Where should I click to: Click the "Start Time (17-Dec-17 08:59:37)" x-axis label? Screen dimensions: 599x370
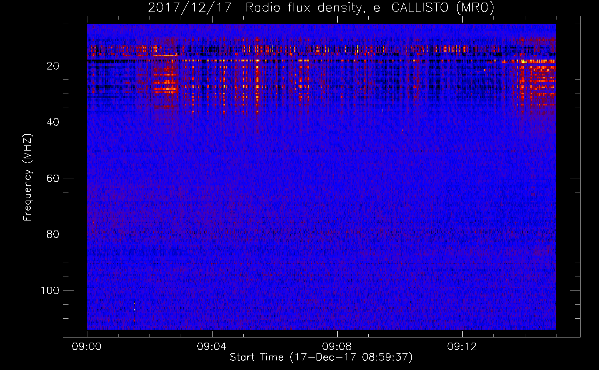coord(321,357)
